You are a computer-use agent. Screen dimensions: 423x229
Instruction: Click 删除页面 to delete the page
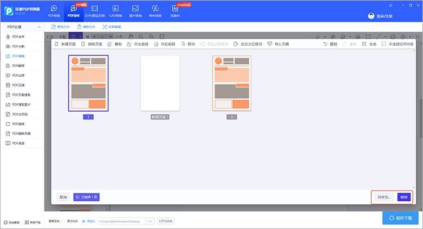[x=93, y=43]
